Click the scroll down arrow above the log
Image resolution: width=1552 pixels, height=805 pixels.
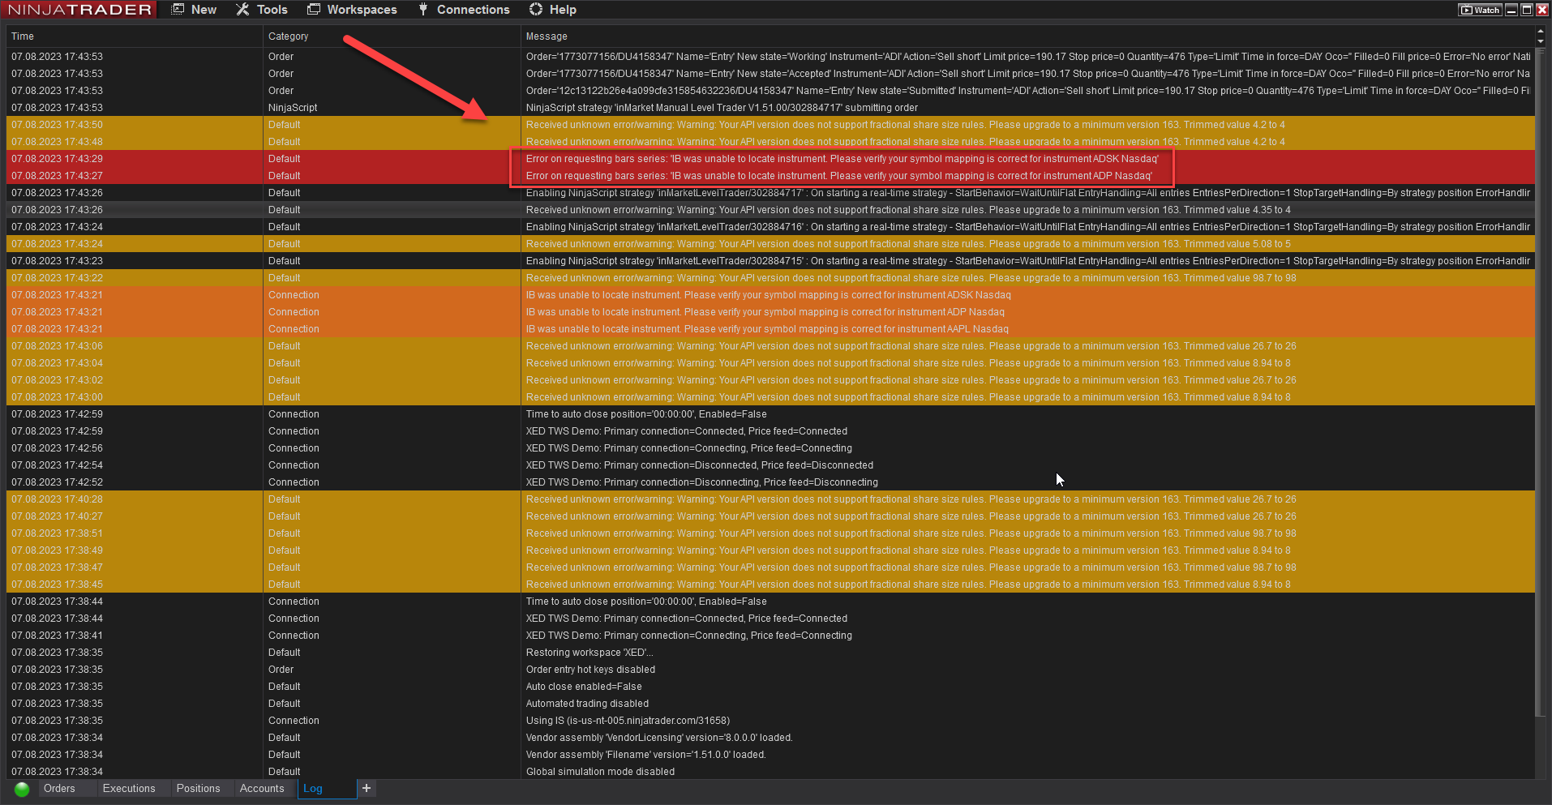click(x=1541, y=41)
